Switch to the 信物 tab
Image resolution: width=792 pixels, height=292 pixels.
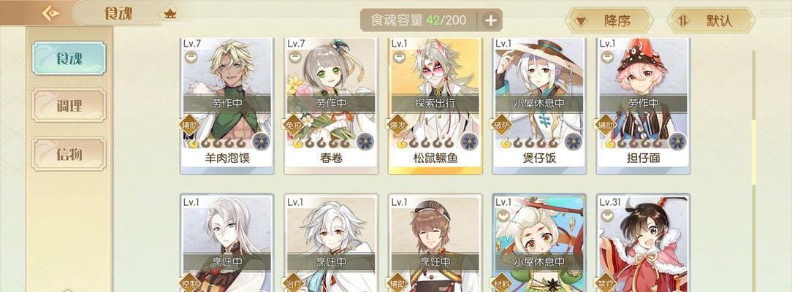tap(69, 153)
